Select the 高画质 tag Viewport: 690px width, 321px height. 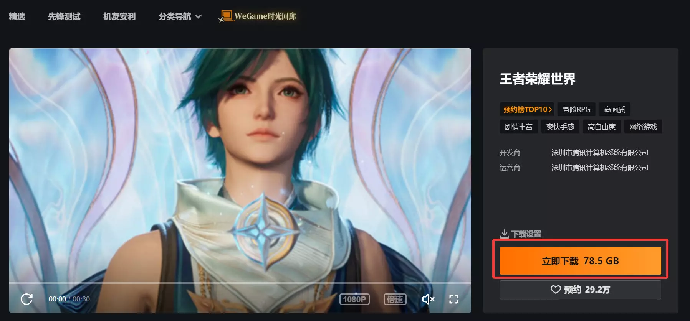[614, 109]
